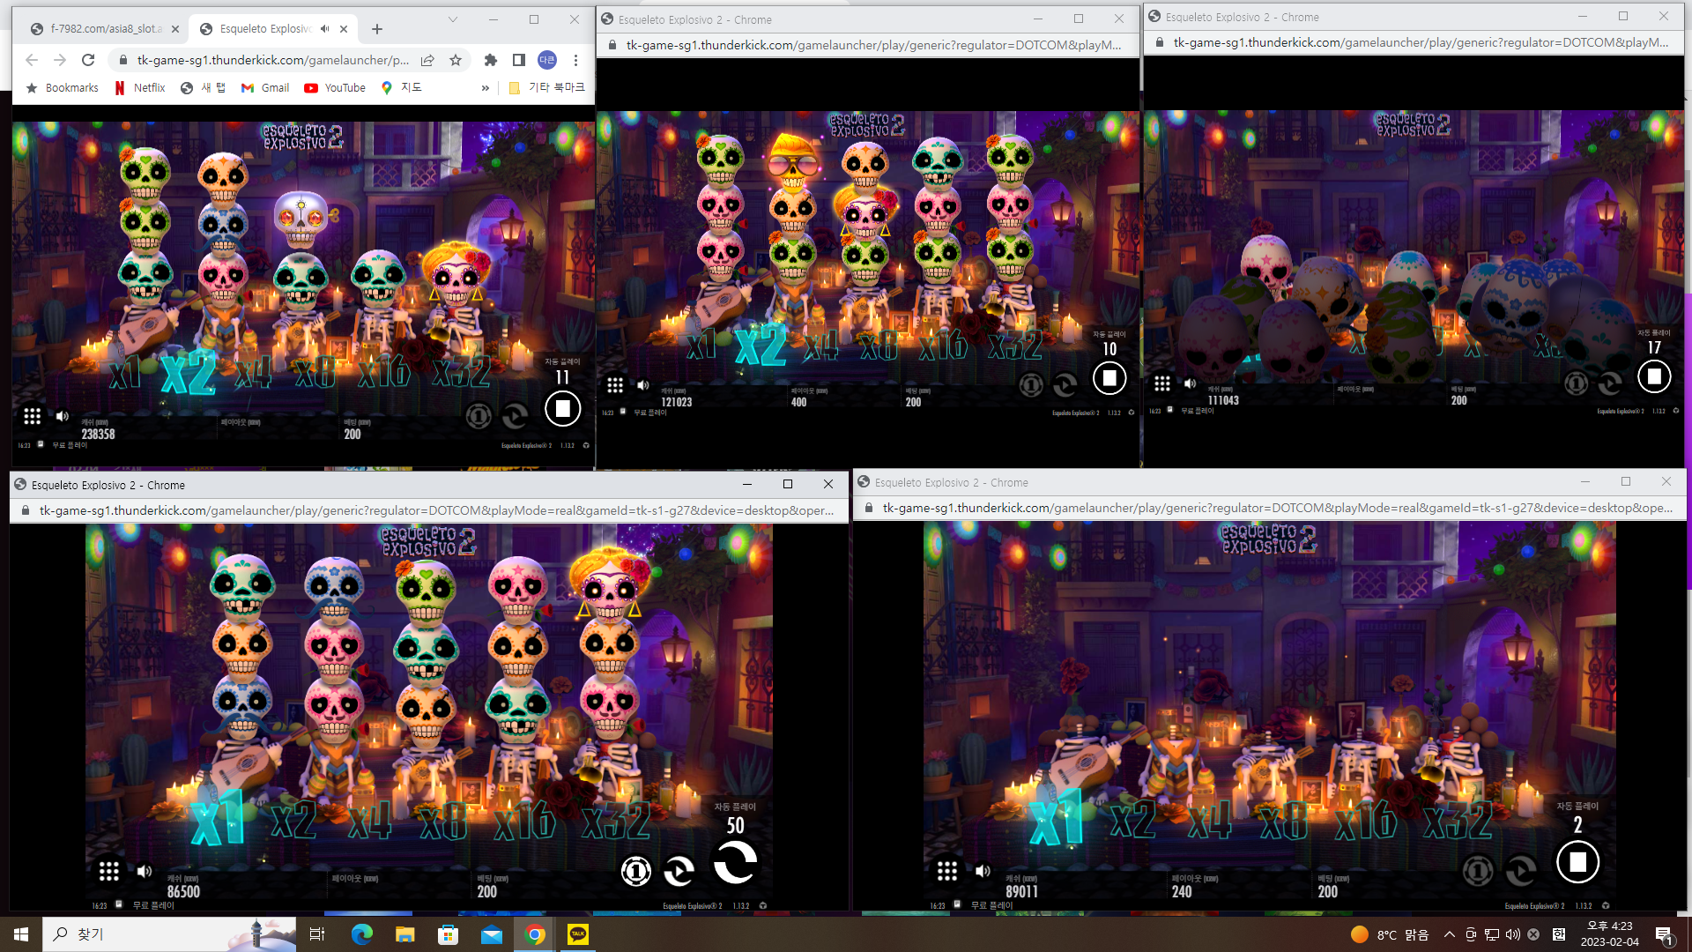
Task: Click autoplay icon in the 121023 balance game
Action: (x=1065, y=385)
